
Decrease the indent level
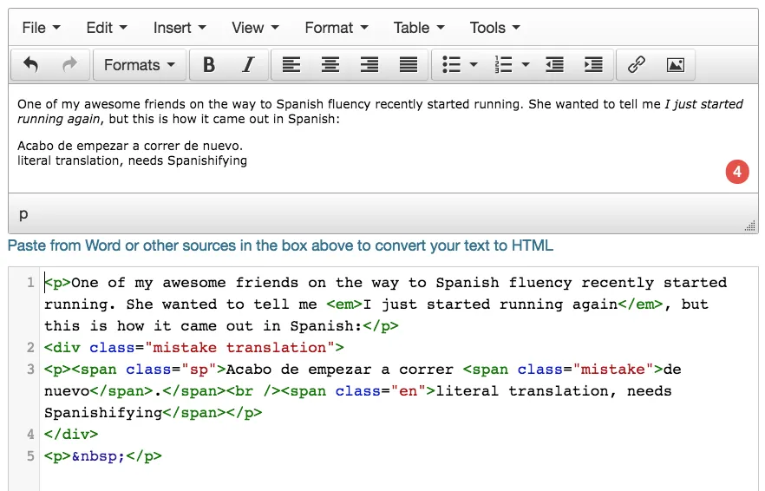pos(554,65)
